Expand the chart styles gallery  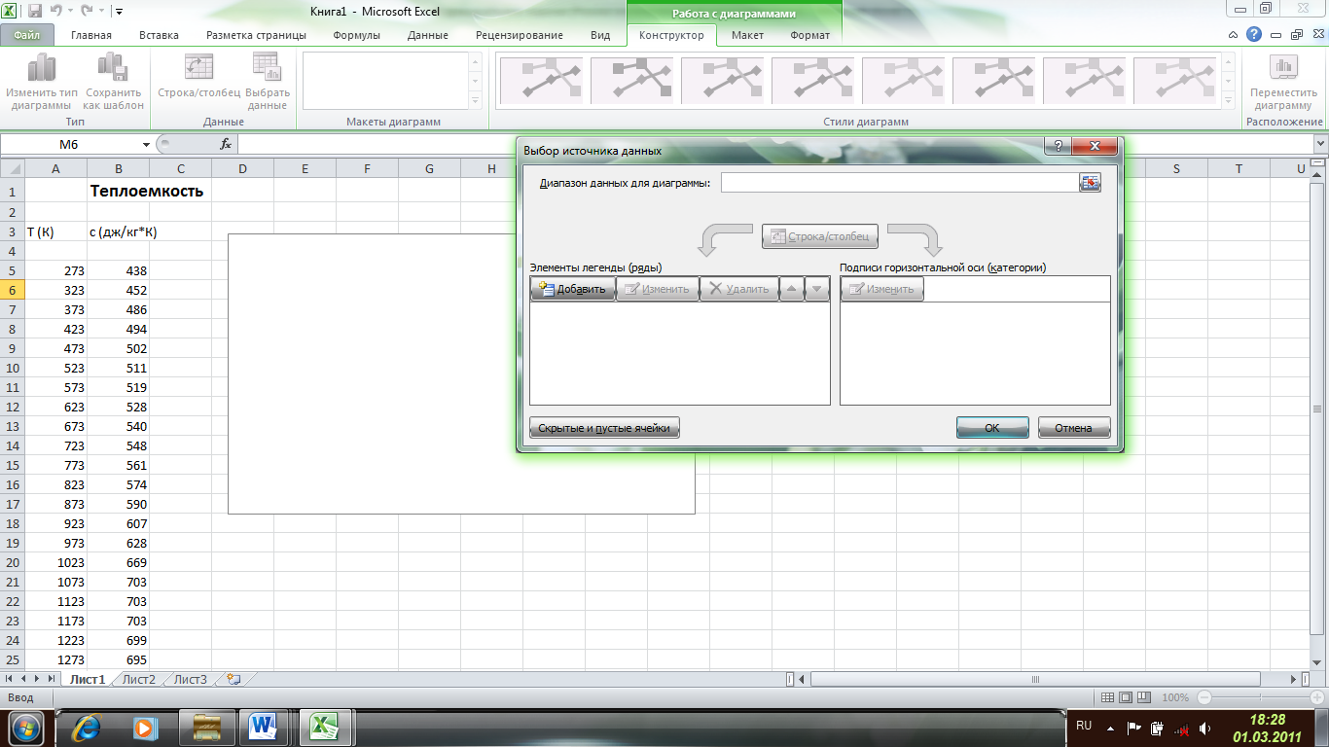point(1232,101)
